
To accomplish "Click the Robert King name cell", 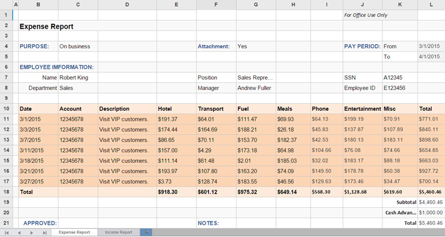I will [x=78, y=77].
